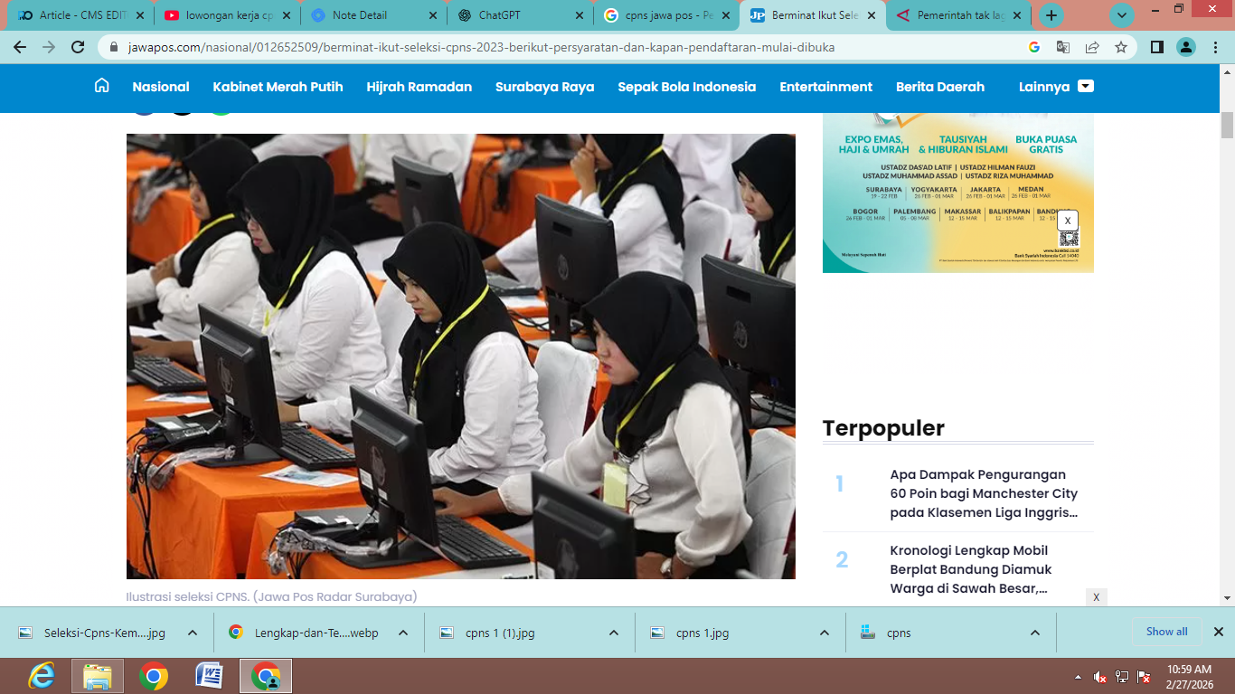Close the Note Detail tab

431,15
